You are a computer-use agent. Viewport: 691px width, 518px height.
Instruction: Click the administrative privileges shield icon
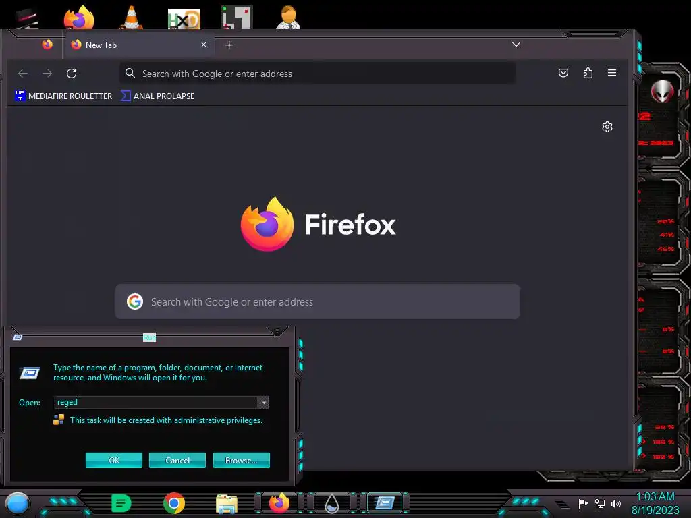coord(59,420)
